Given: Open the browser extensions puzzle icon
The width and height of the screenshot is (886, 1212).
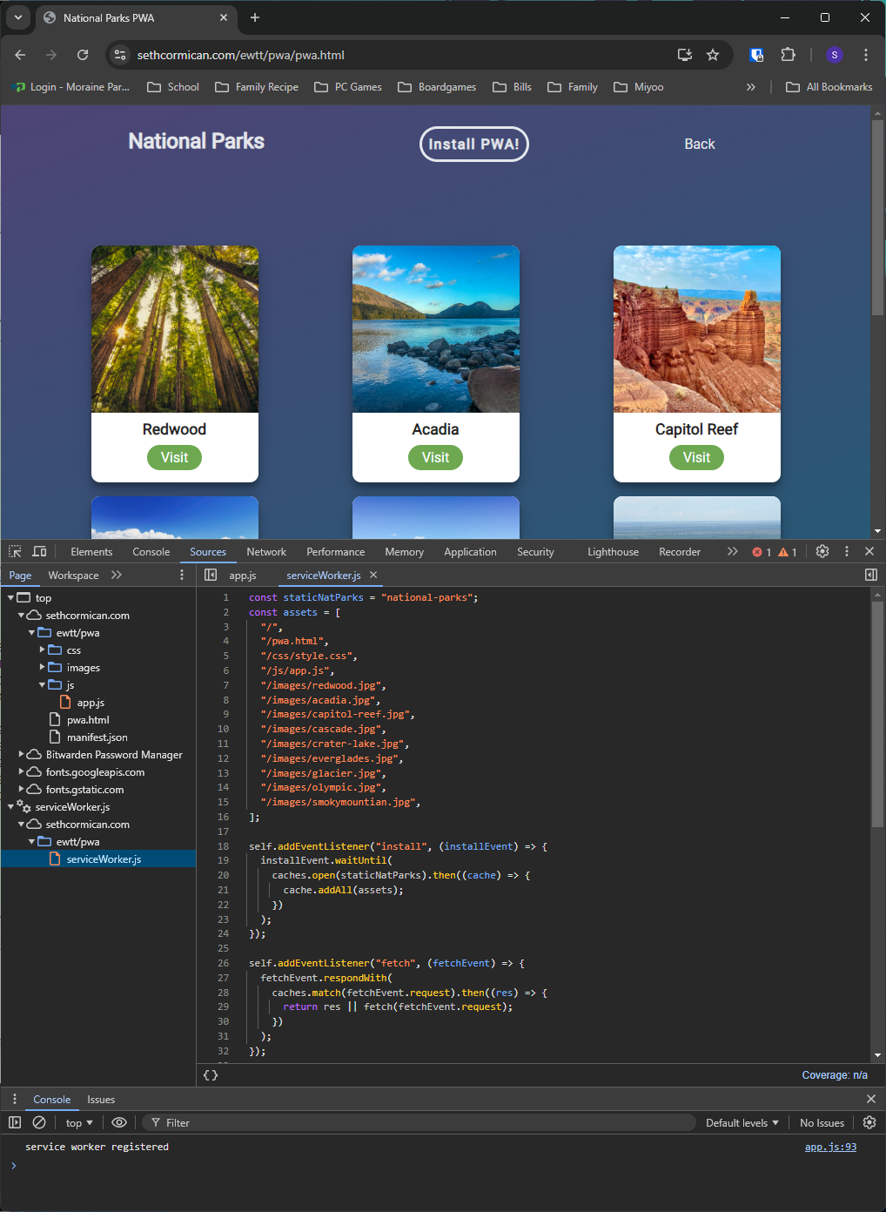Looking at the screenshot, I should [x=788, y=55].
